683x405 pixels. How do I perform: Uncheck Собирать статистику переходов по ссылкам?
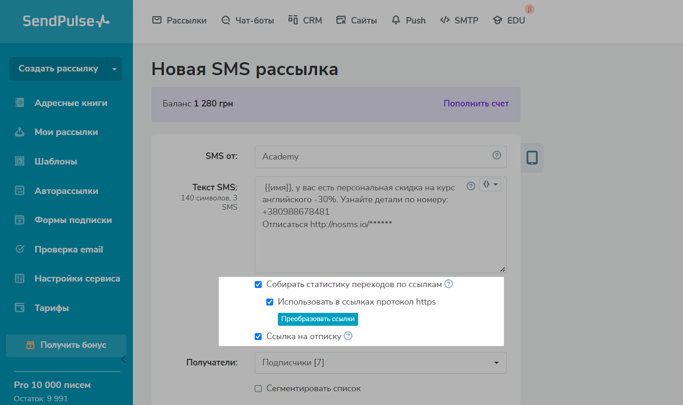pos(258,284)
